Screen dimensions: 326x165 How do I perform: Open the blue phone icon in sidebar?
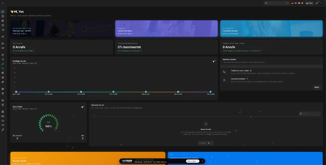click(3, 68)
